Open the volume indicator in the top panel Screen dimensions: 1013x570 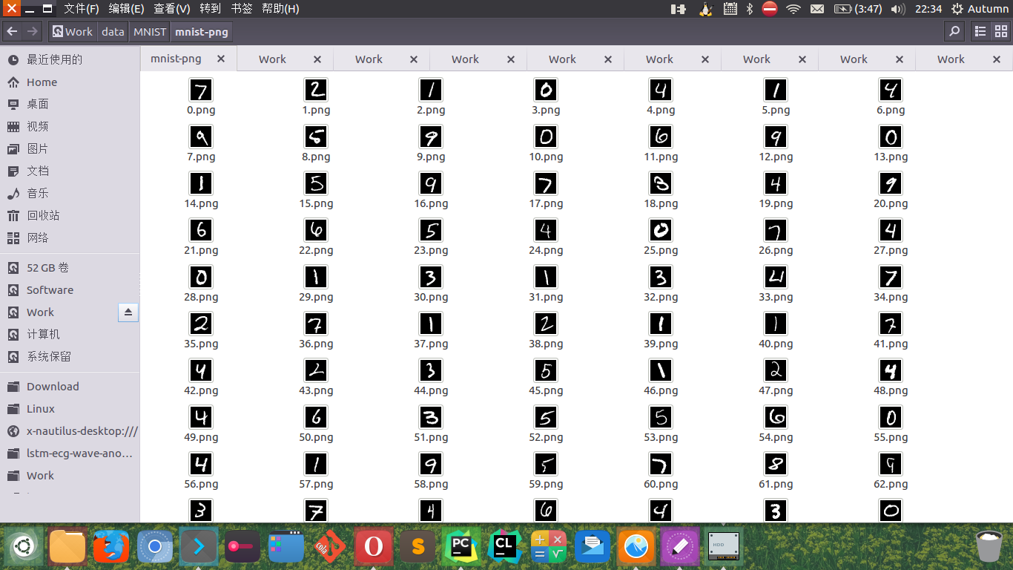coord(898,9)
